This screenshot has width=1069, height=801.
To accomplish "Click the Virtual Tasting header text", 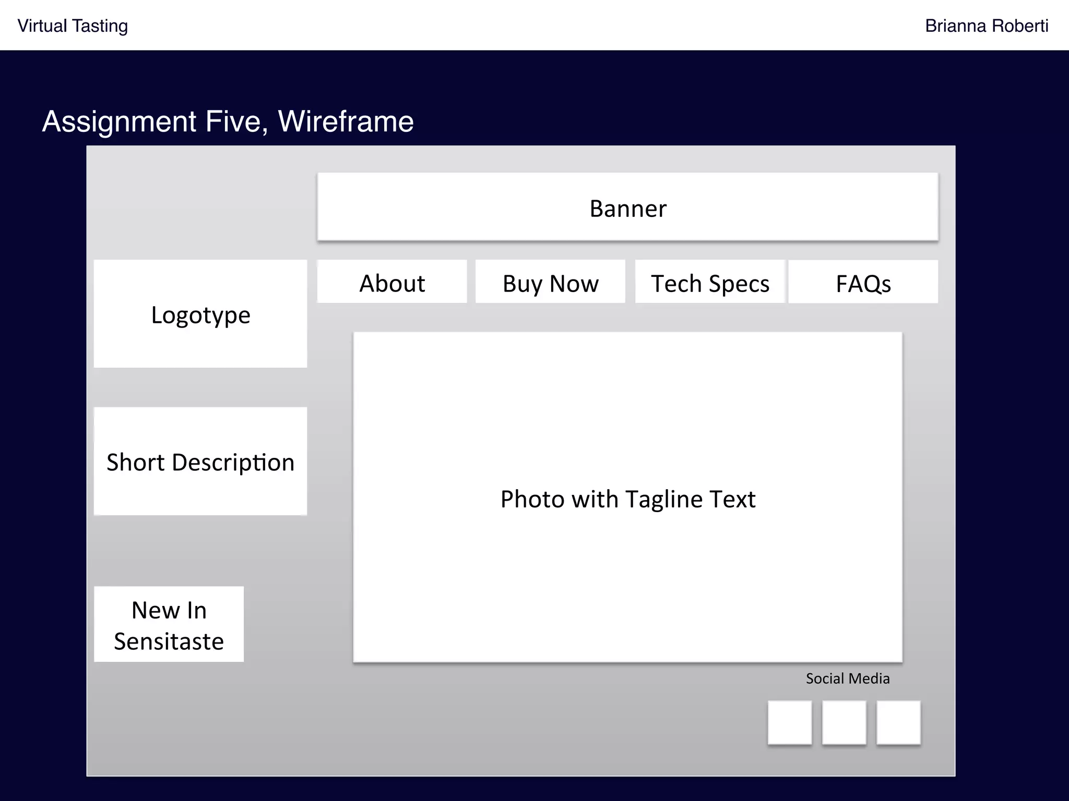I will coord(73,26).
